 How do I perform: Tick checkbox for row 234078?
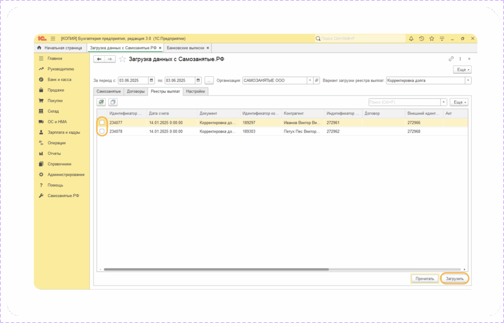(102, 131)
